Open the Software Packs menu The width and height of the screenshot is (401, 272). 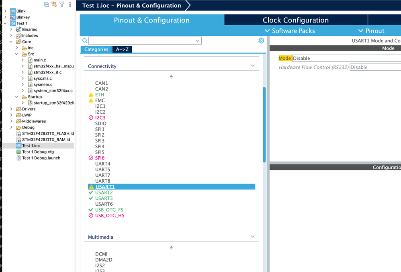pyautogui.click(x=290, y=31)
